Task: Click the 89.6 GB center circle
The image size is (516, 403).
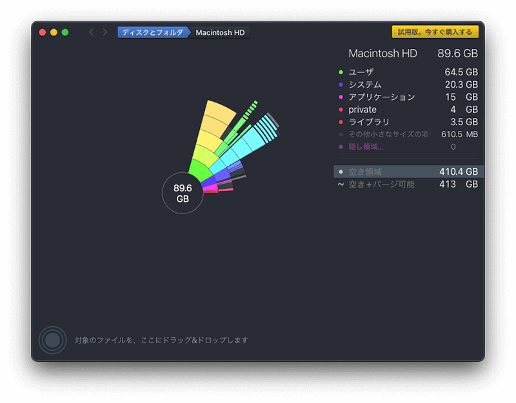Action: (183, 193)
